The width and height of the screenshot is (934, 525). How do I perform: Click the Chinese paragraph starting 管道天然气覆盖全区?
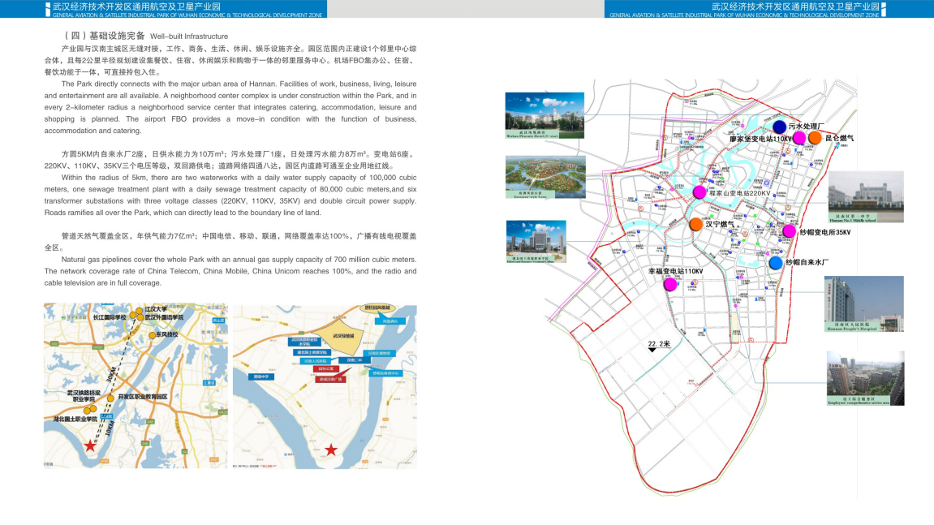pyautogui.click(x=230, y=241)
